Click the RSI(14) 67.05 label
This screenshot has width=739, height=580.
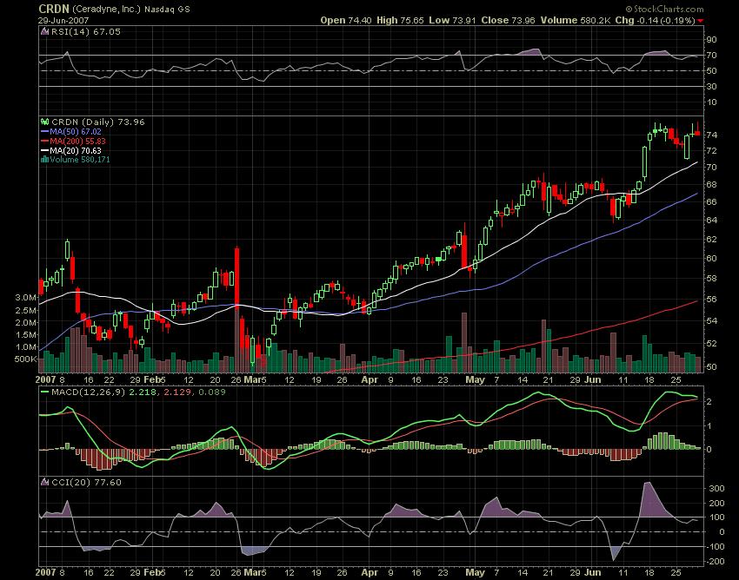pyautogui.click(x=85, y=31)
